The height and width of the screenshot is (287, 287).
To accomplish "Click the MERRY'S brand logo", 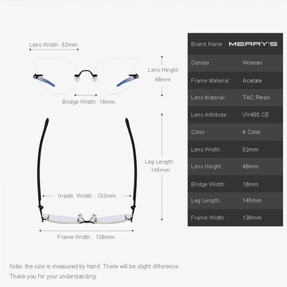I will click(253, 44).
